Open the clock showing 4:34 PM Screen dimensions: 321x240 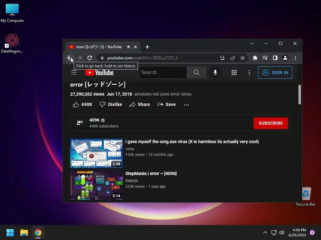point(297,232)
